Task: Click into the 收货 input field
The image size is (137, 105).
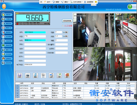Action: click(x=35, y=53)
